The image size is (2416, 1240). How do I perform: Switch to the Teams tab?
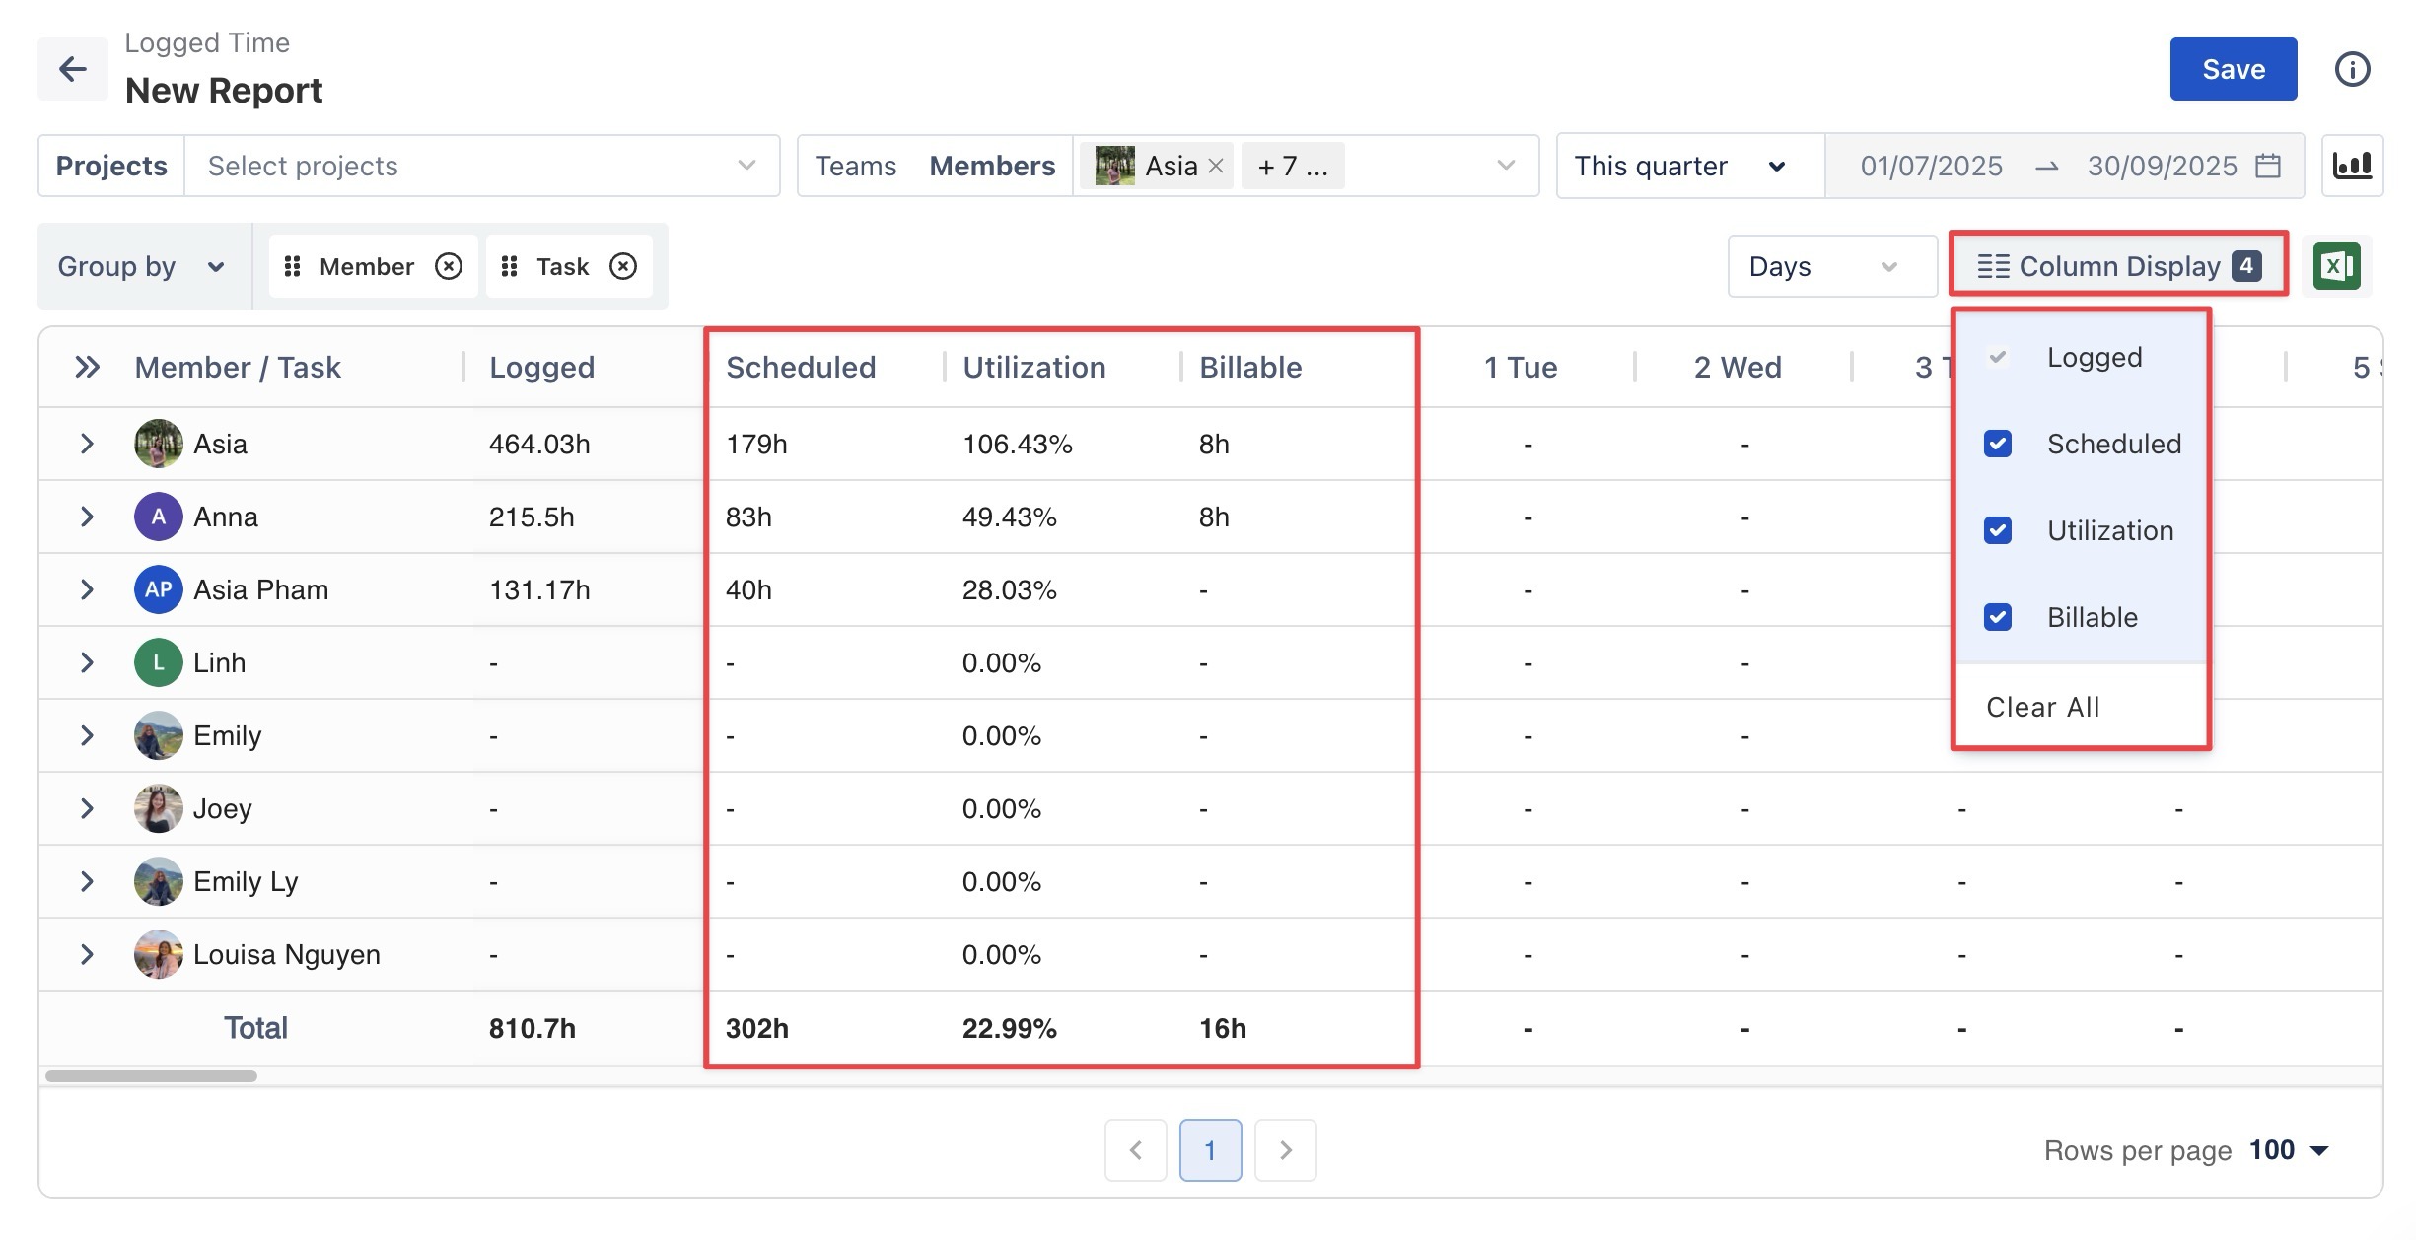[855, 166]
